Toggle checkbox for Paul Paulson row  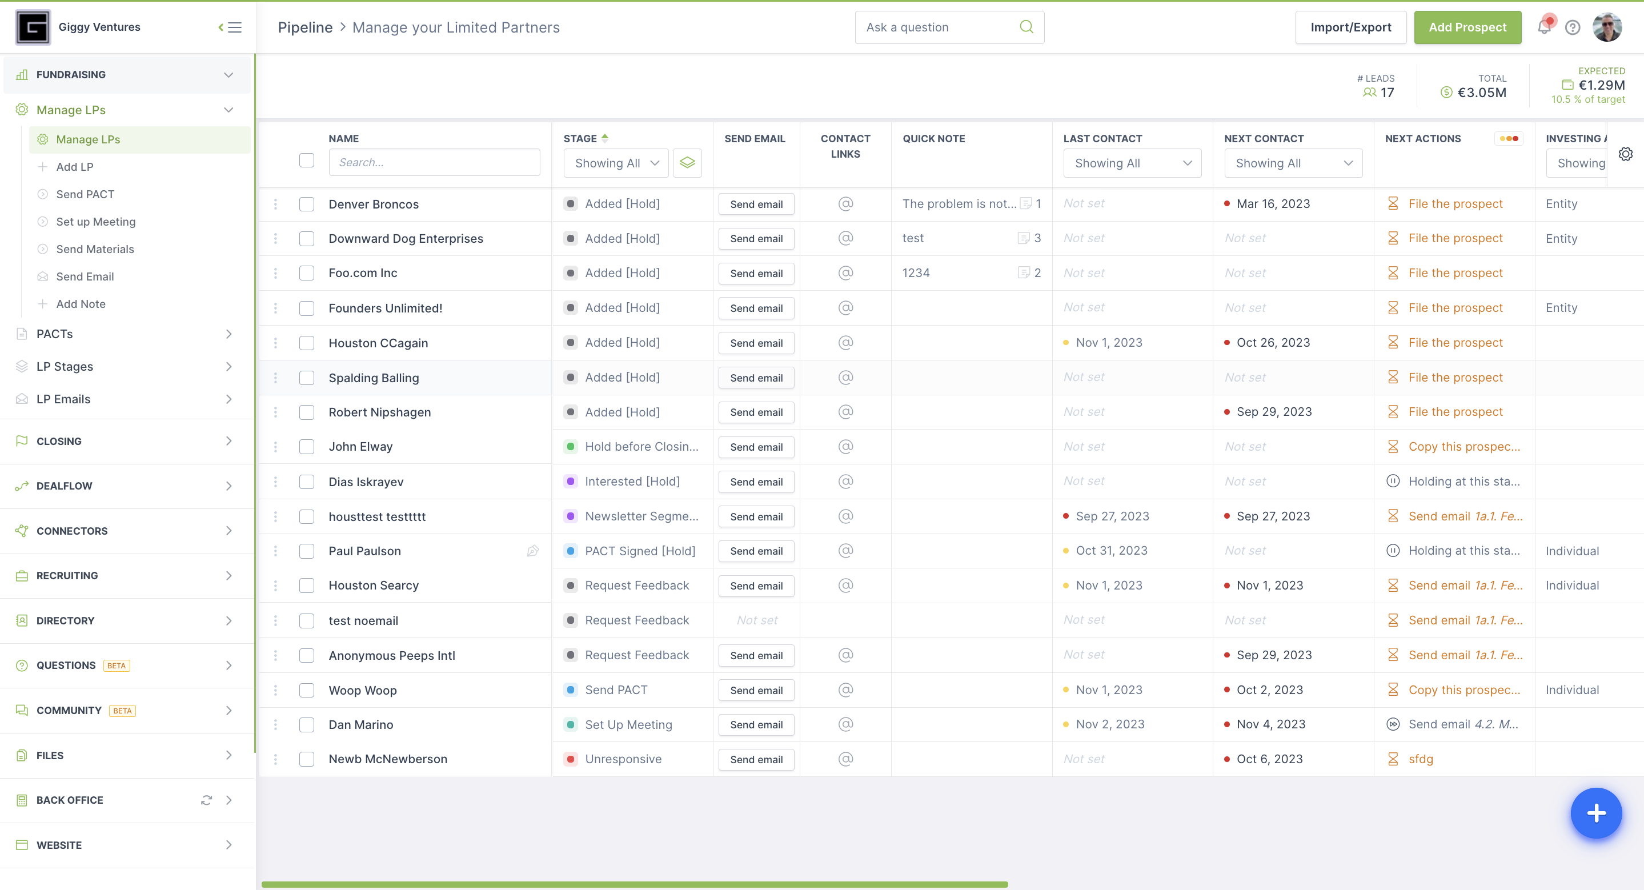308,550
